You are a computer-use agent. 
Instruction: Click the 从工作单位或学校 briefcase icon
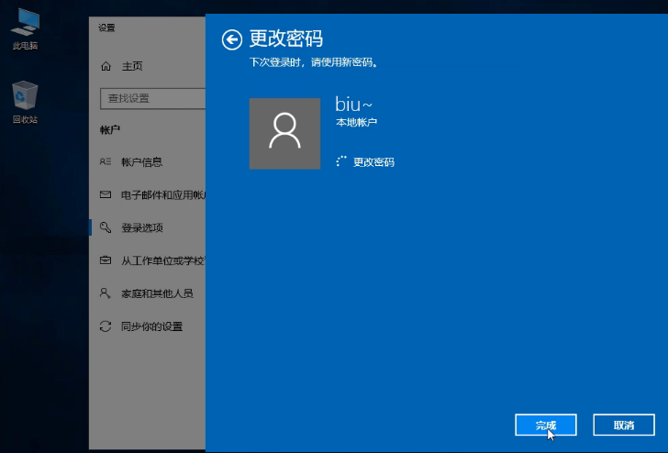coord(106,260)
